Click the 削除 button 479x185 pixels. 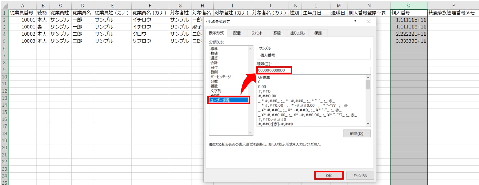(357, 133)
